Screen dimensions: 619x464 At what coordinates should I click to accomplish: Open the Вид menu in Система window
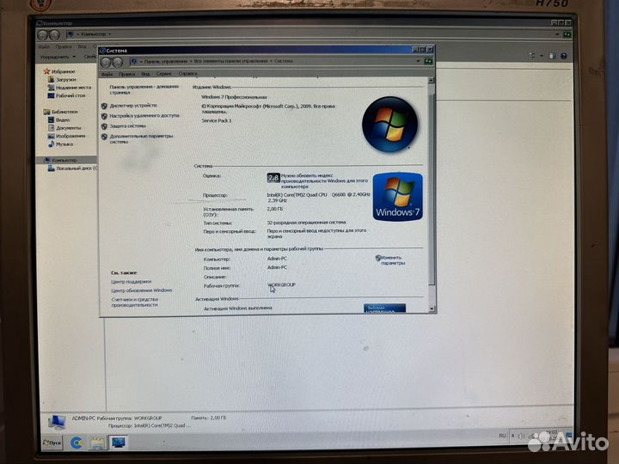pos(145,74)
